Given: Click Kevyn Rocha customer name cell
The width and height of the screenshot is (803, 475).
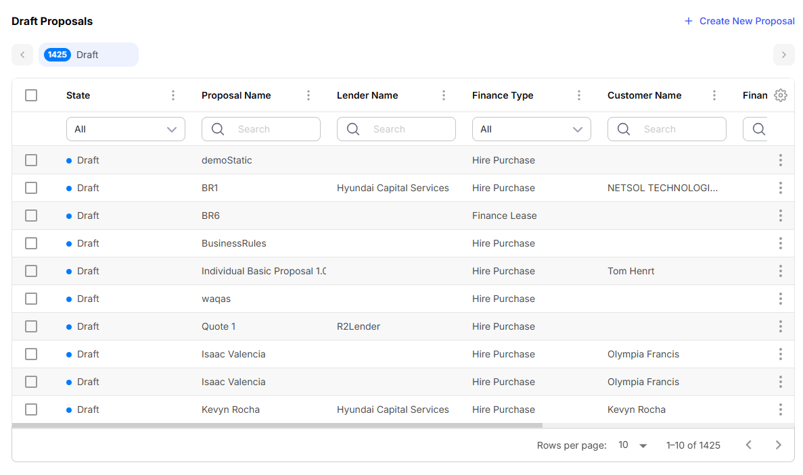Looking at the screenshot, I should click(636, 409).
